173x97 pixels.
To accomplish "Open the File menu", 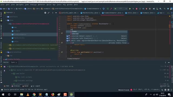I will (x=2, y=5).
